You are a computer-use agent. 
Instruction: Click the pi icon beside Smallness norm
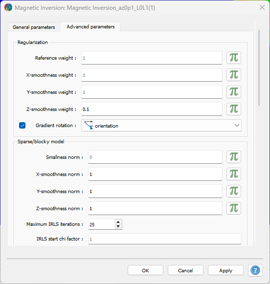click(234, 157)
